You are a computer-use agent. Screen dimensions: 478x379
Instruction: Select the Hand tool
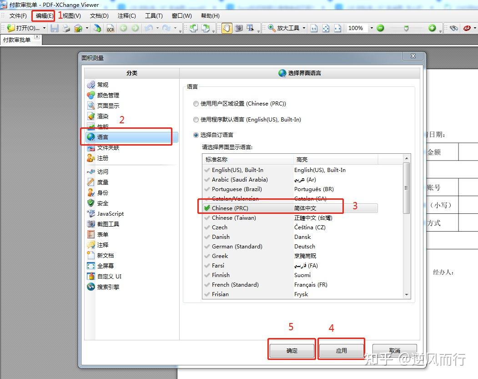(x=226, y=28)
